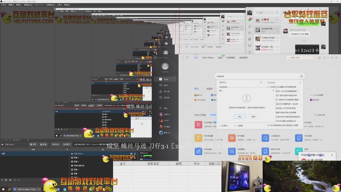Screen dimensions: 341x192
Task: Move scene up with arrow icon
Action: 15,180
